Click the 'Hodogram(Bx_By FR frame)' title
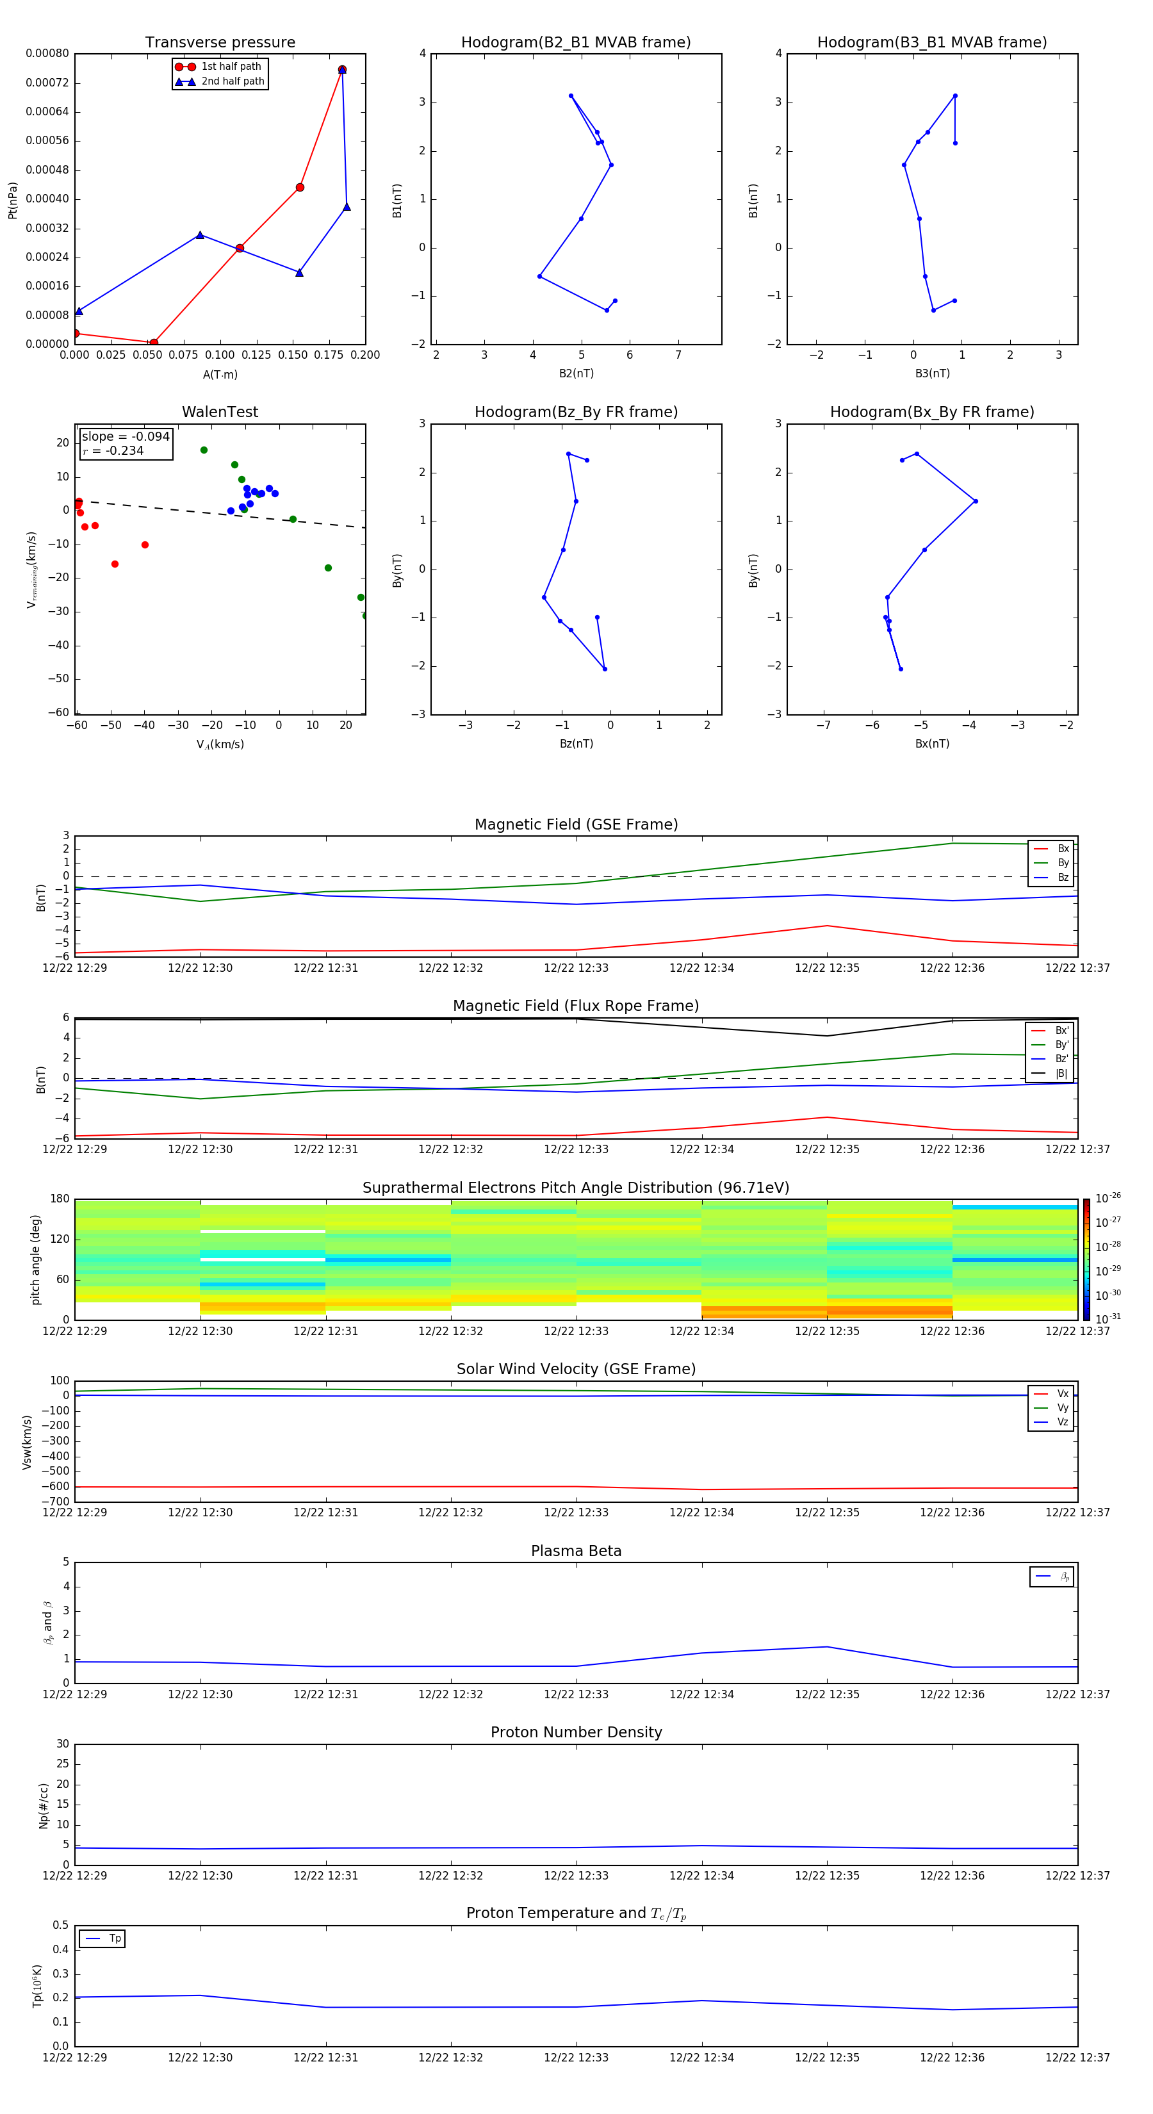The image size is (1153, 2114). coord(932,412)
